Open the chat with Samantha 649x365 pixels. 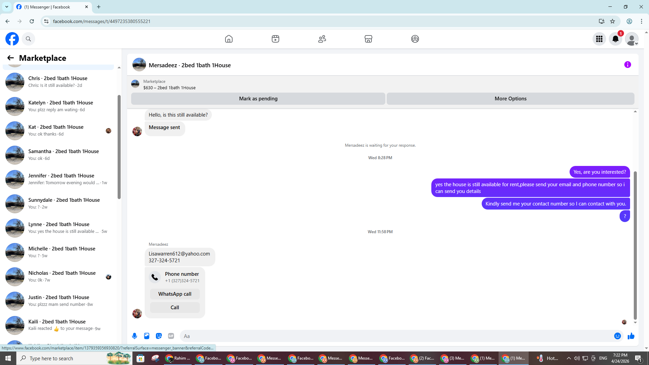[58, 155]
